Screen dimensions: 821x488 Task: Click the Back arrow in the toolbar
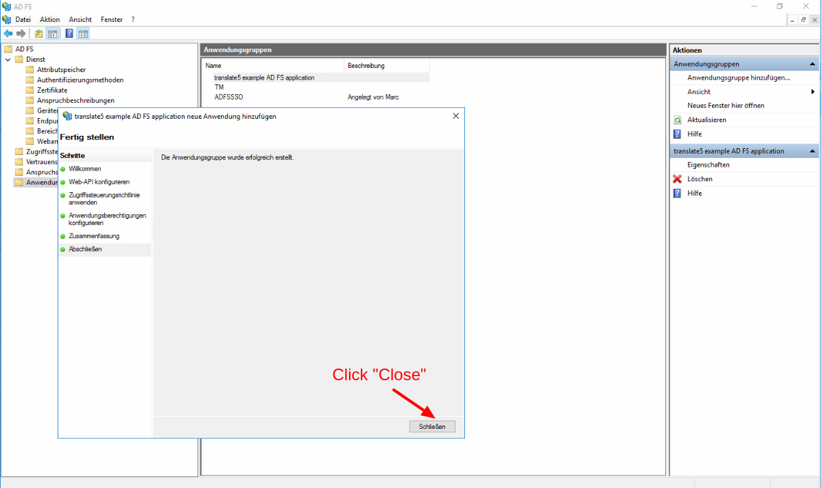point(8,34)
